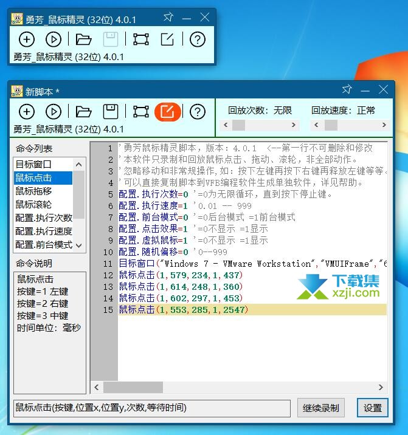This screenshot has width=408, height=435.
Task: Click new script plus icon in 新脚本 window
Action: coord(27,112)
